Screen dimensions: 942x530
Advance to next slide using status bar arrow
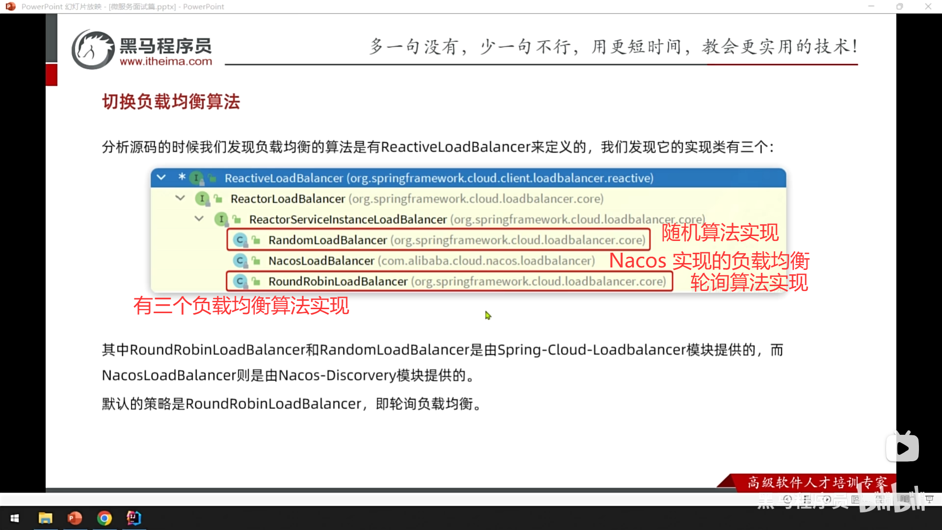[x=827, y=499]
